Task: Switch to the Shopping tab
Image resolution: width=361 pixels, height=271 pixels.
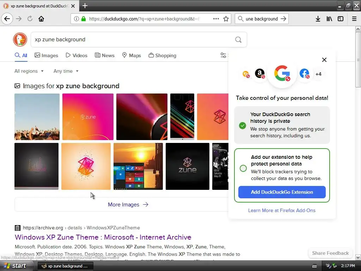Action: (x=162, y=55)
